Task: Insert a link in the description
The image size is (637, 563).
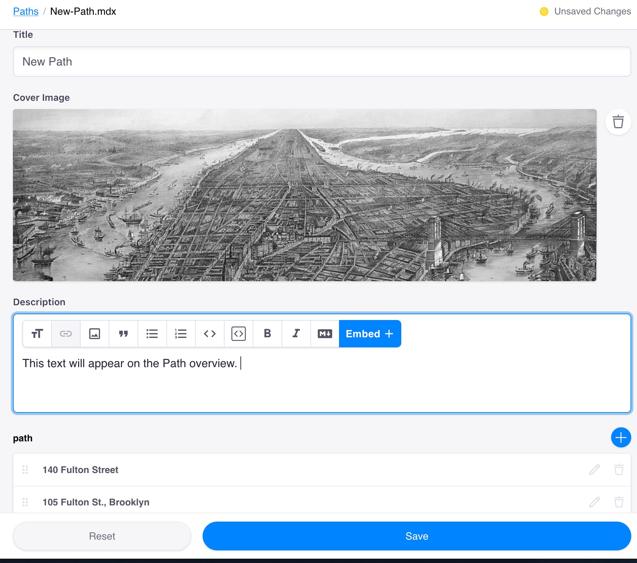Action: (66, 334)
